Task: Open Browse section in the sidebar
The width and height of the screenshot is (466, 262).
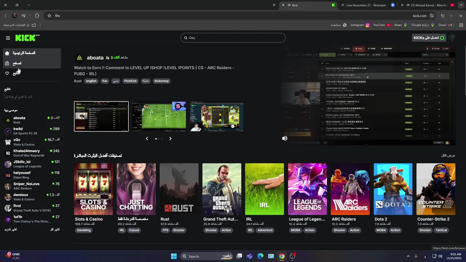Action: click(32, 63)
